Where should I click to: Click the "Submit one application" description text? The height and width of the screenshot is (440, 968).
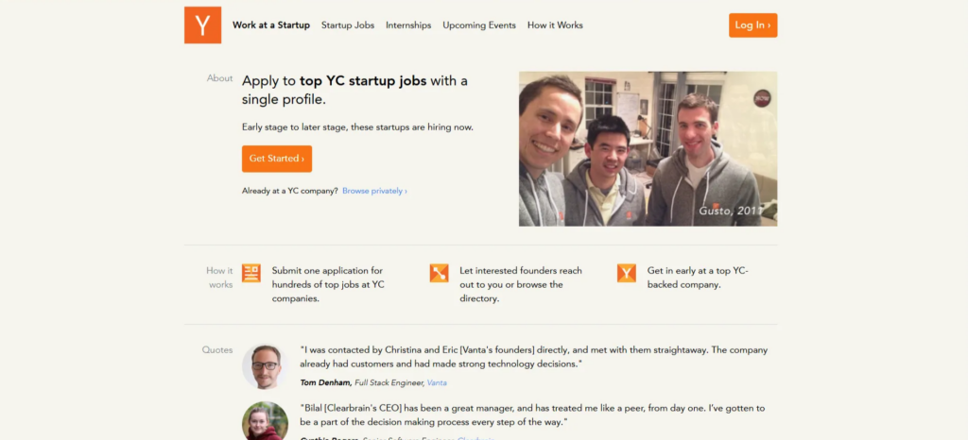pyautogui.click(x=328, y=284)
